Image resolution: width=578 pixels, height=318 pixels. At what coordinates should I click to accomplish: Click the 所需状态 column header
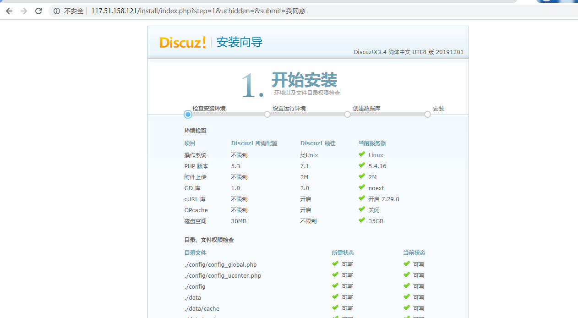(343, 253)
